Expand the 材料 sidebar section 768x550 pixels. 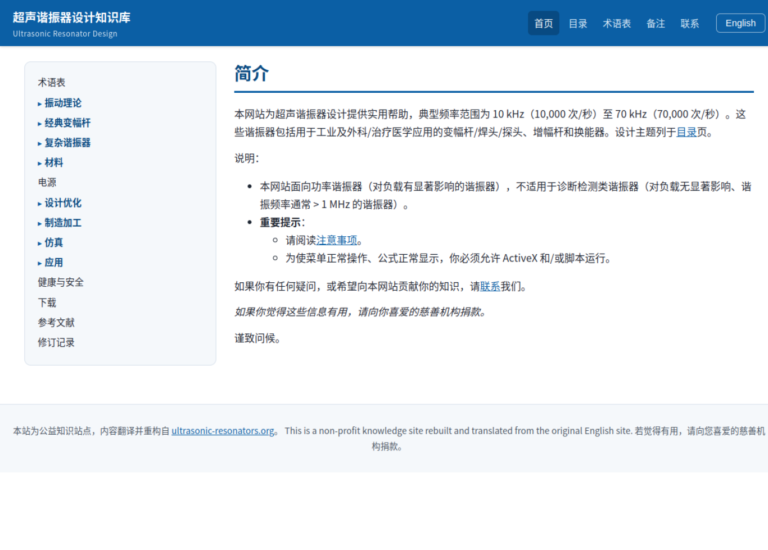click(51, 163)
